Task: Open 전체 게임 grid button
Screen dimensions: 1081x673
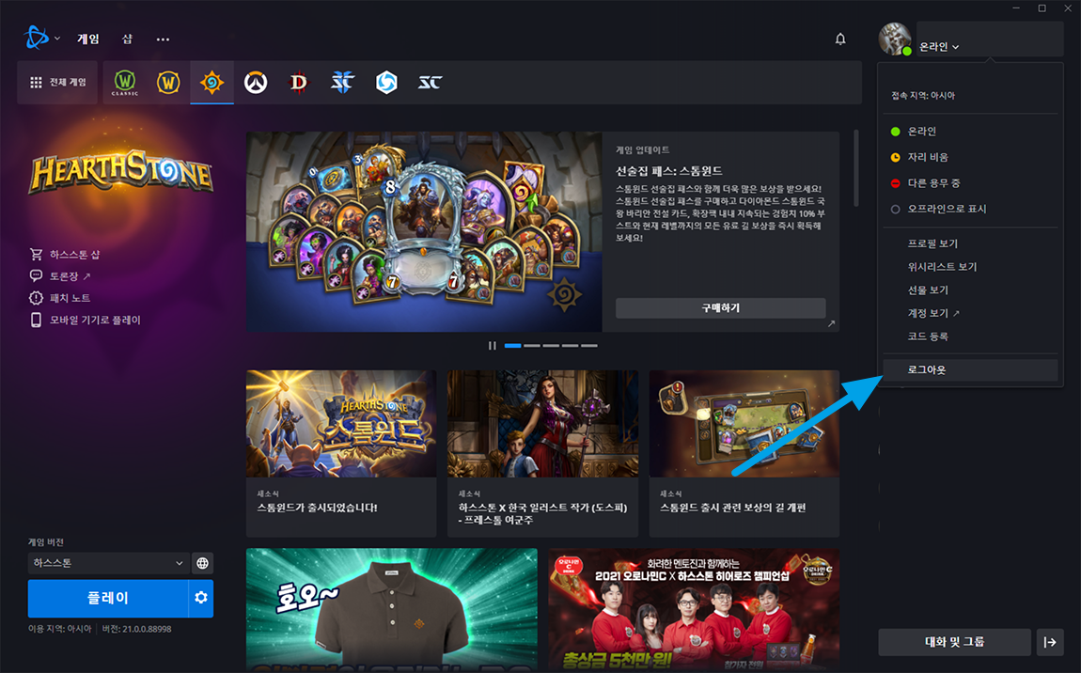Action: click(x=58, y=83)
